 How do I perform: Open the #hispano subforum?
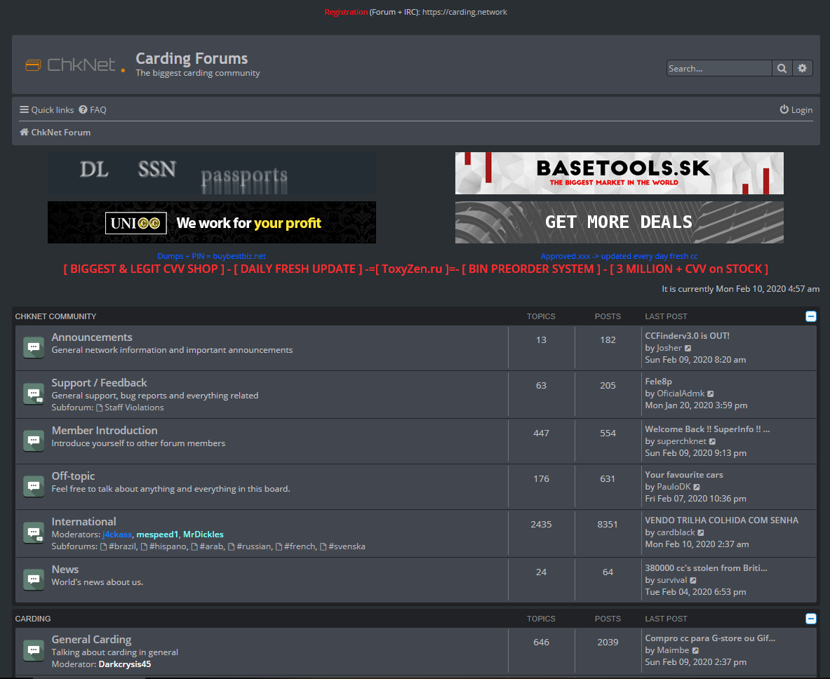point(164,546)
